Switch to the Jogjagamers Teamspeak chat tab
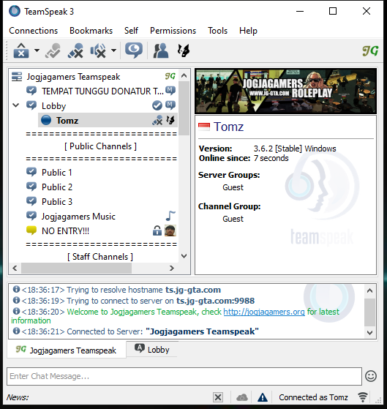 tap(67, 350)
